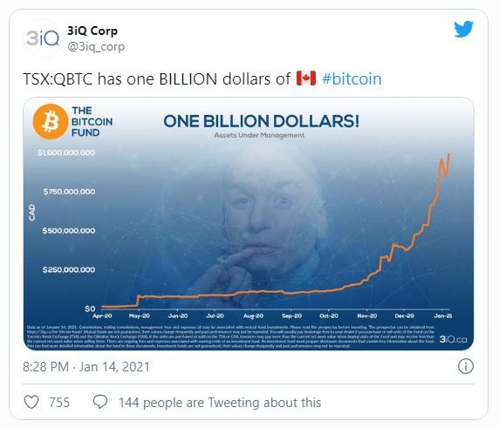The height and width of the screenshot is (428, 499).
Task: Click the tweet text TSX:QBTC
Action: (x=58, y=78)
